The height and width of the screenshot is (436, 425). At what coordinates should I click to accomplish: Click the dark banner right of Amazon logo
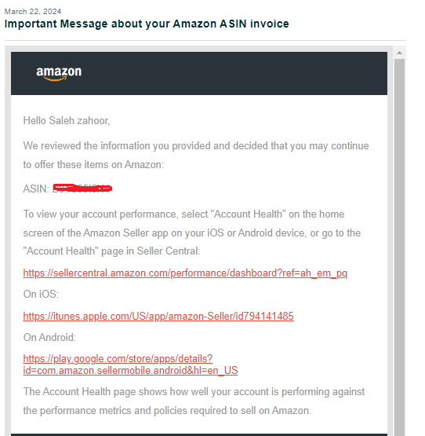(x=236, y=73)
